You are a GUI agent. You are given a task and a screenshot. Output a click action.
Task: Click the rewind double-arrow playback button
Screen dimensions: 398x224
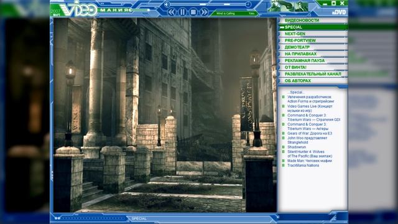click(x=172, y=12)
